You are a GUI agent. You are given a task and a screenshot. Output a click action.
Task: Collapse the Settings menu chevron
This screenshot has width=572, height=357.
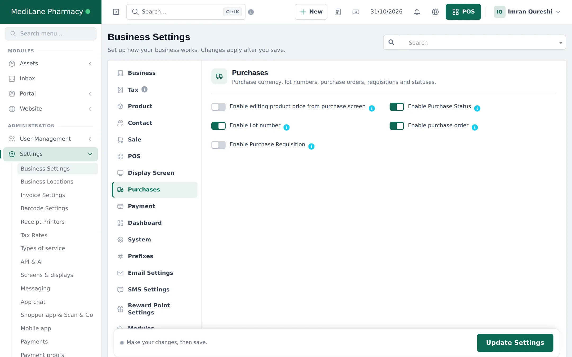[x=90, y=154]
